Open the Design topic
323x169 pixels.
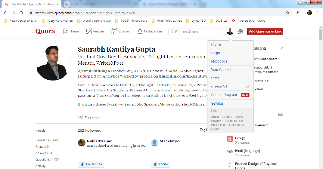pyautogui.click(x=240, y=138)
